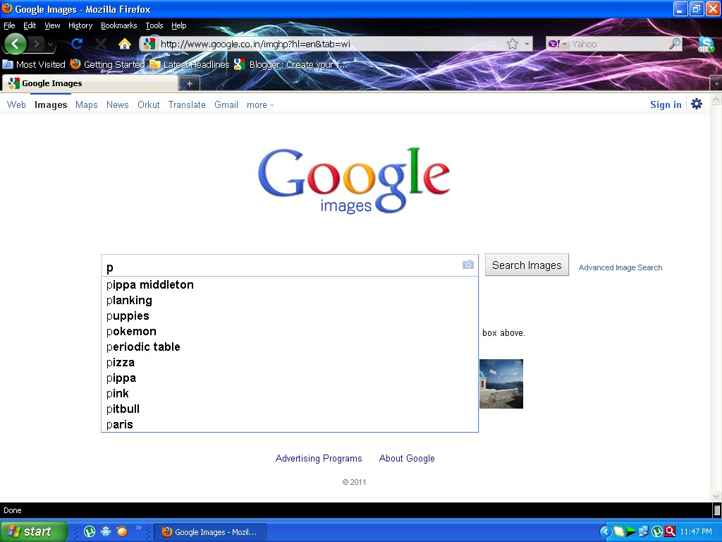Click the camera search-by-image icon
722x542 pixels.
click(468, 264)
